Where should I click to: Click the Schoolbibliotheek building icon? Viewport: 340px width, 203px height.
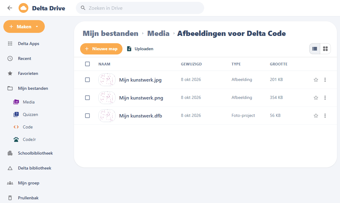[x=10, y=153]
